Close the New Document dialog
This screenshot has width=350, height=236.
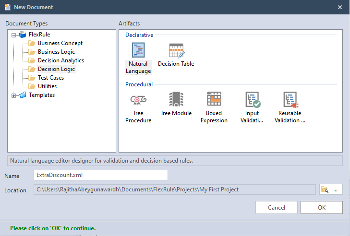click(x=340, y=7)
